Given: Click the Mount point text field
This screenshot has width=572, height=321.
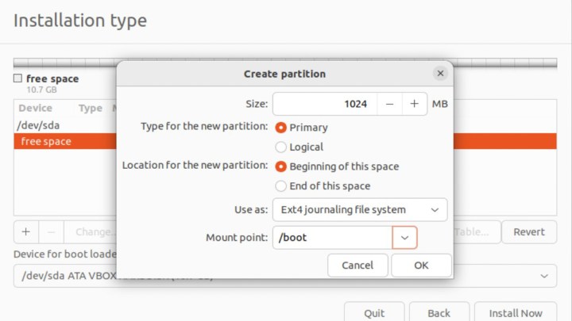Looking at the screenshot, I should (332, 237).
